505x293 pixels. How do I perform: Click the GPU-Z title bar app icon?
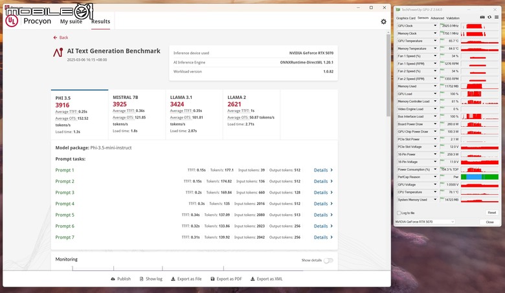[398, 10]
